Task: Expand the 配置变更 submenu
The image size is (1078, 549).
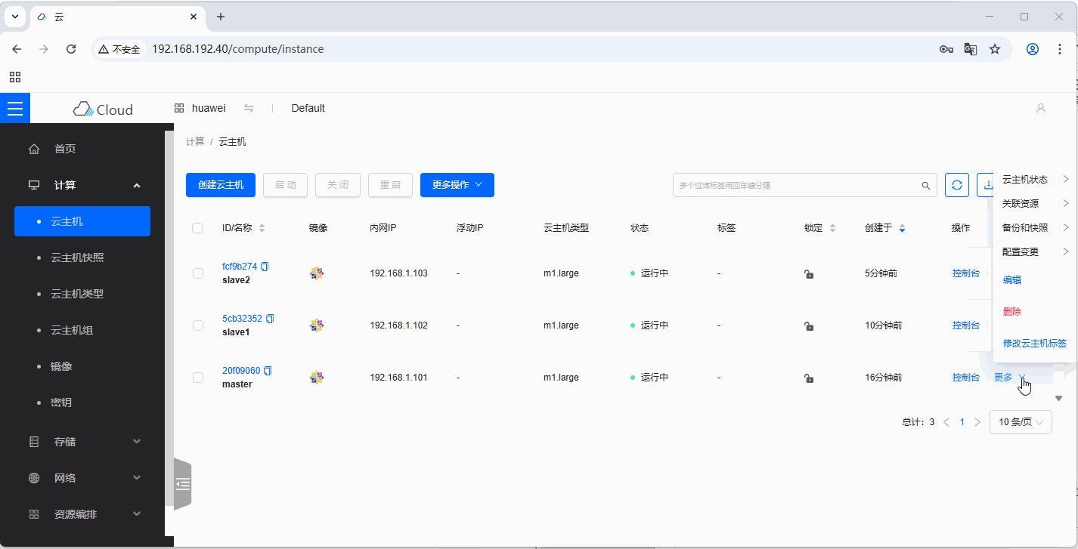Action: pos(1035,252)
